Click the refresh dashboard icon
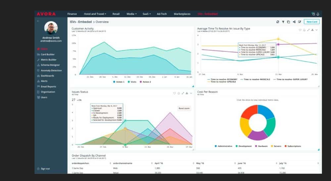This screenshot has height=181, width=331. (x=278, y=22)
